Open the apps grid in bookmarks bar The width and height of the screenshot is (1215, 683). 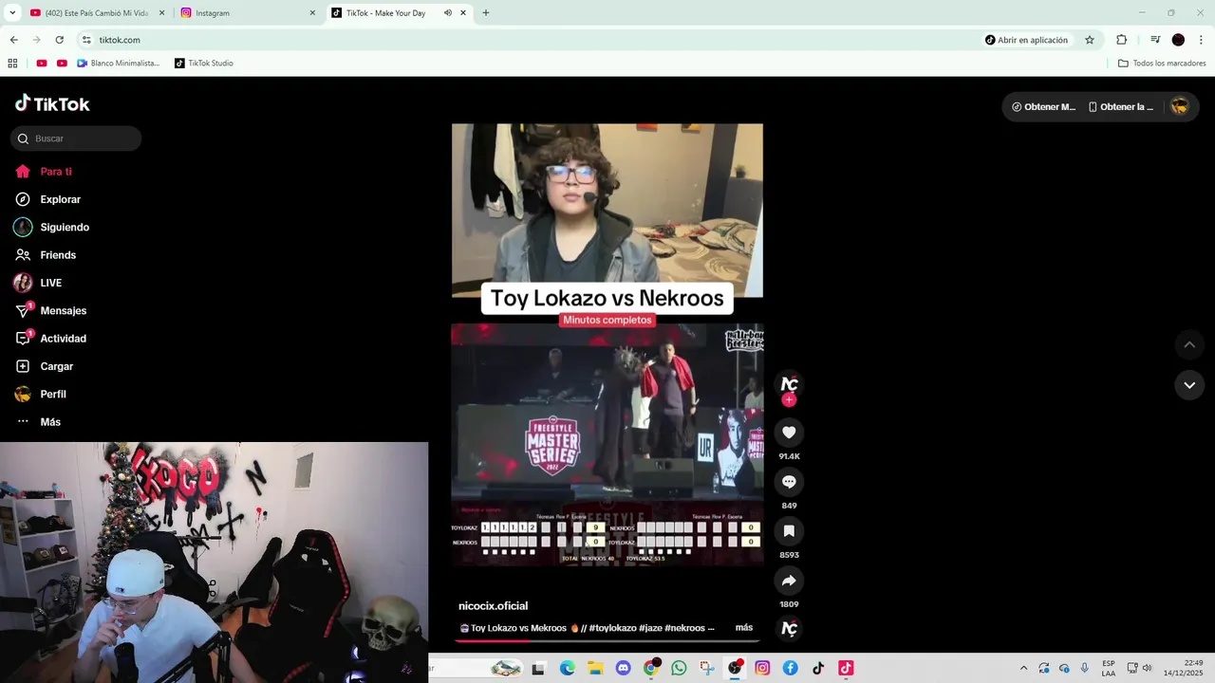click(x=12, y=64)
